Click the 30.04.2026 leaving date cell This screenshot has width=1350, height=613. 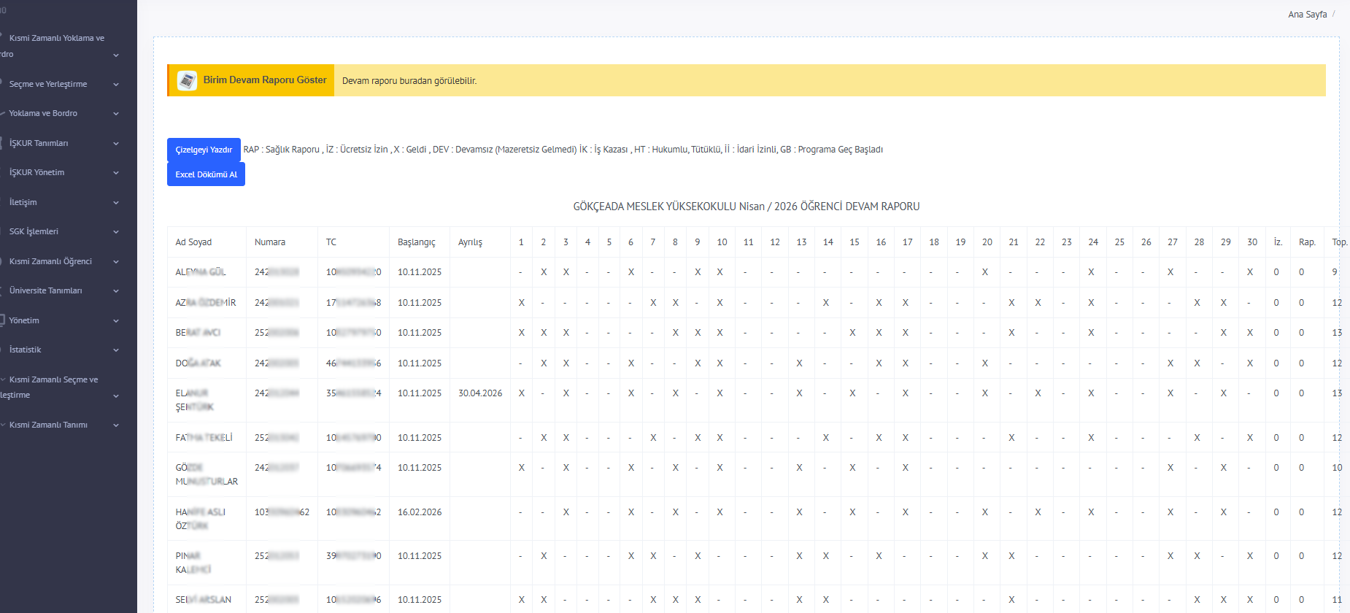[x=480, y=393]
